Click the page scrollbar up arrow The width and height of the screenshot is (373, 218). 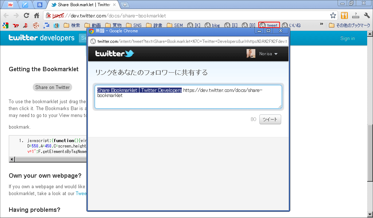tap(370, 34)
